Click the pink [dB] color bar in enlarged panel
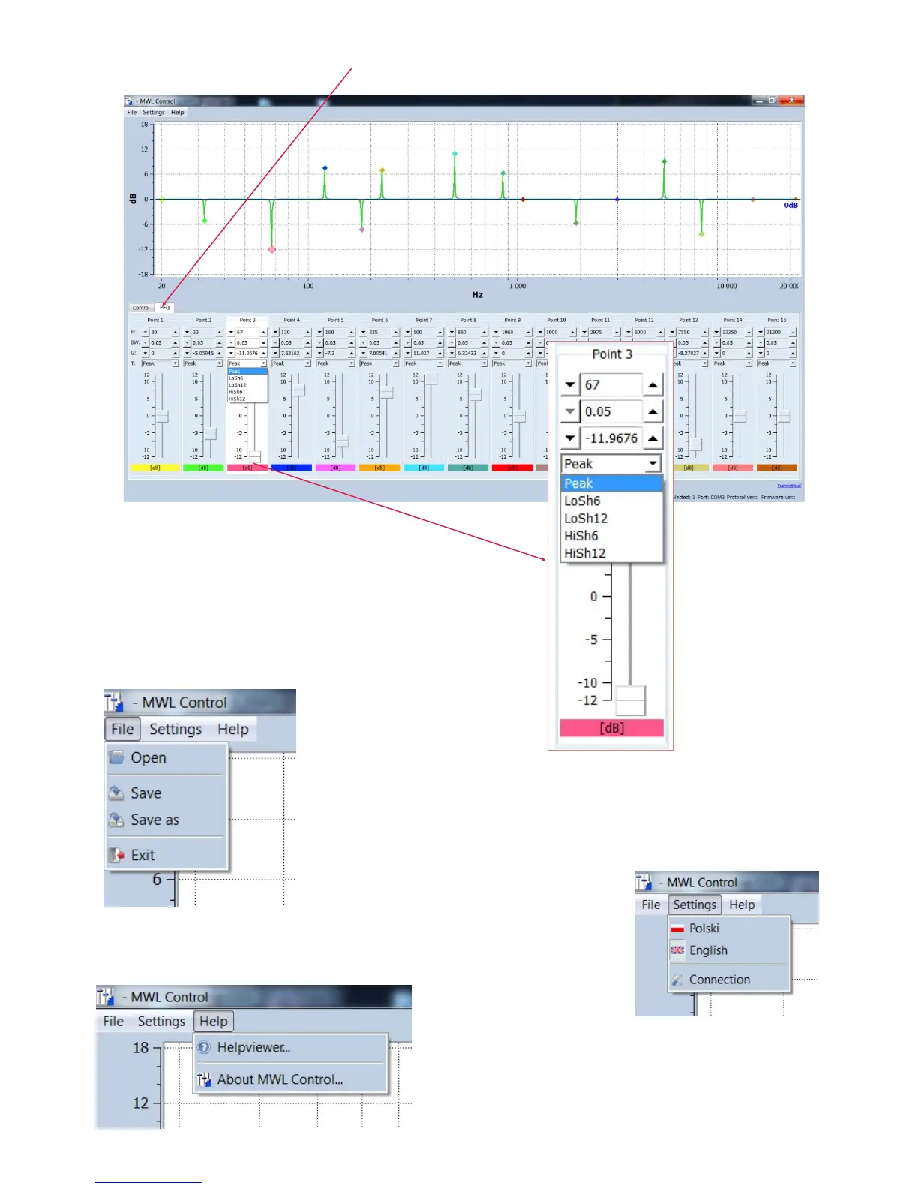918x1189 pixels. pos(611,728)
